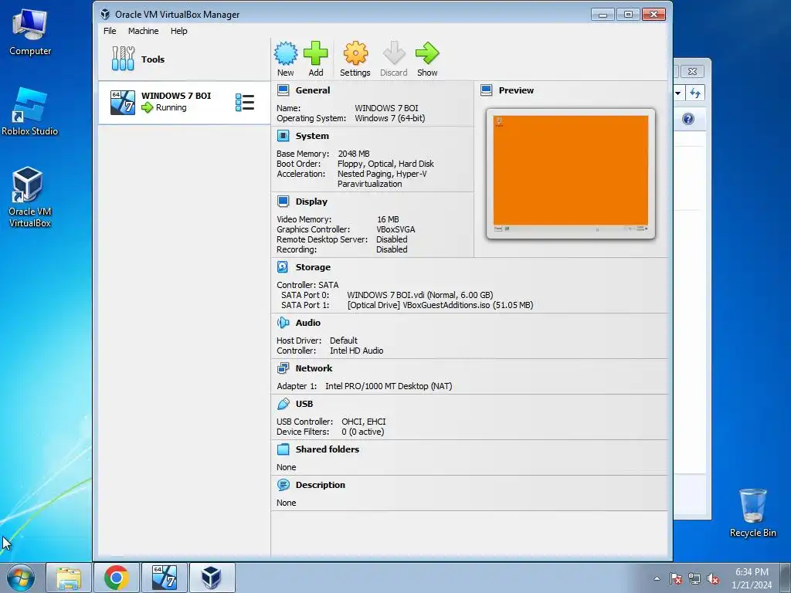The height and width of the screenshot is (593, 791).
Task: Click the Description section speech bubble icon
Action: [x=283, y=485]
